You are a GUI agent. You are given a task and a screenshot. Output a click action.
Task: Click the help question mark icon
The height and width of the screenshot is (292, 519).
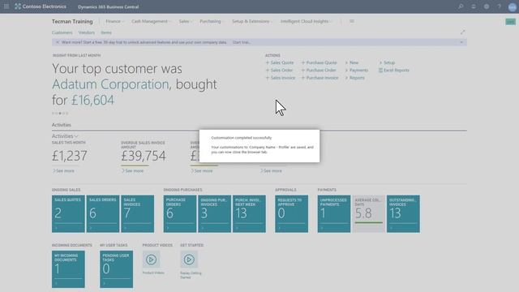pyautogui.click(x=500, y=6)
